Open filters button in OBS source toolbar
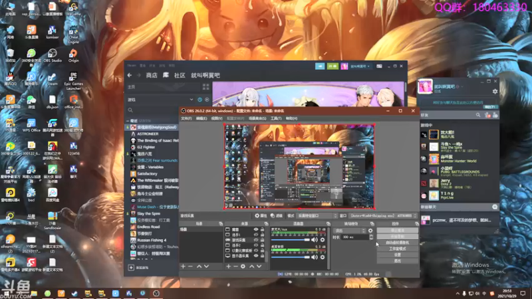The image size is (532, 299). tap(277, 215)
